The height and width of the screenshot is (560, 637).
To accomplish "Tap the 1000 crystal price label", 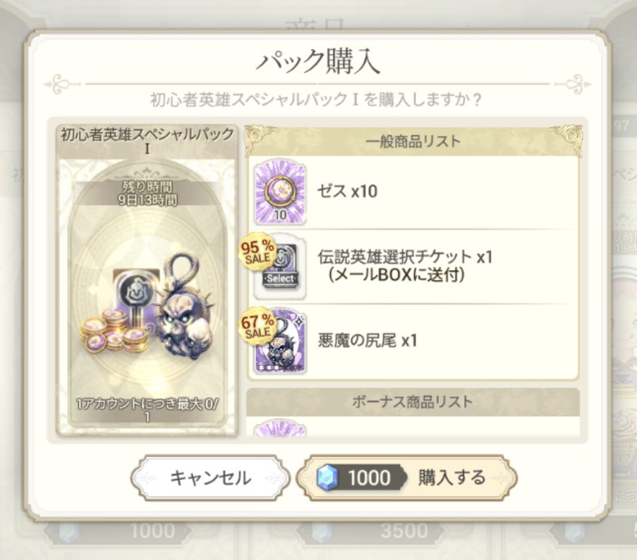I will (x=370, y=478).
